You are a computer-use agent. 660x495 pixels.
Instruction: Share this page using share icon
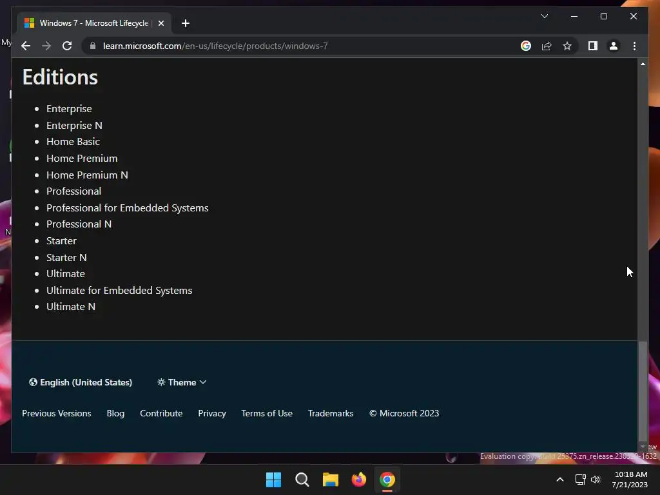point(547,46)
